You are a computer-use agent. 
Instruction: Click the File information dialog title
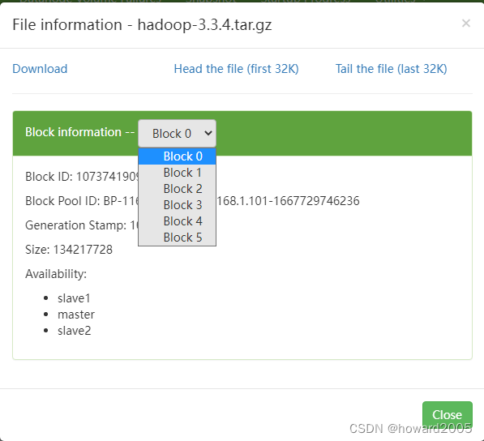(142, 24)
